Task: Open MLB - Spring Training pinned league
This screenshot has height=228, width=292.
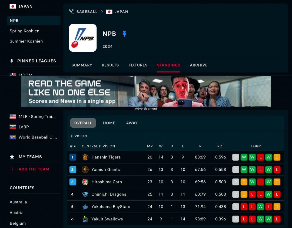Action: [37, 116]
